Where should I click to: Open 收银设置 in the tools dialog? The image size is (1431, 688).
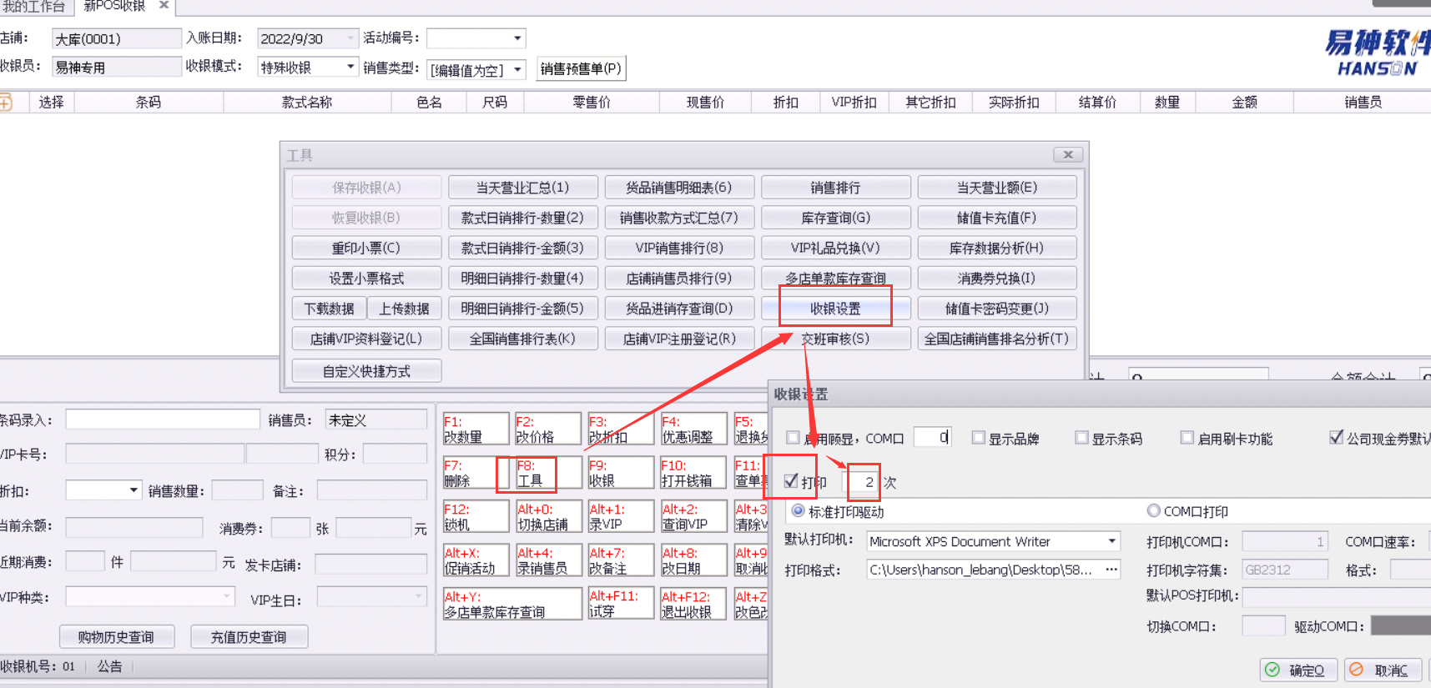click(x=835, y=309)
